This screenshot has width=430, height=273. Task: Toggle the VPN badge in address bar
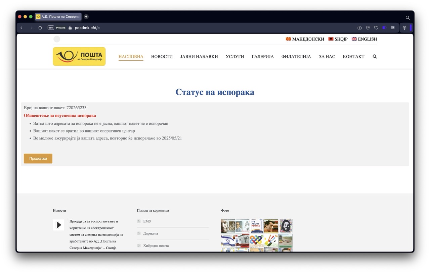pyautogui.click(x=51, y=28)
